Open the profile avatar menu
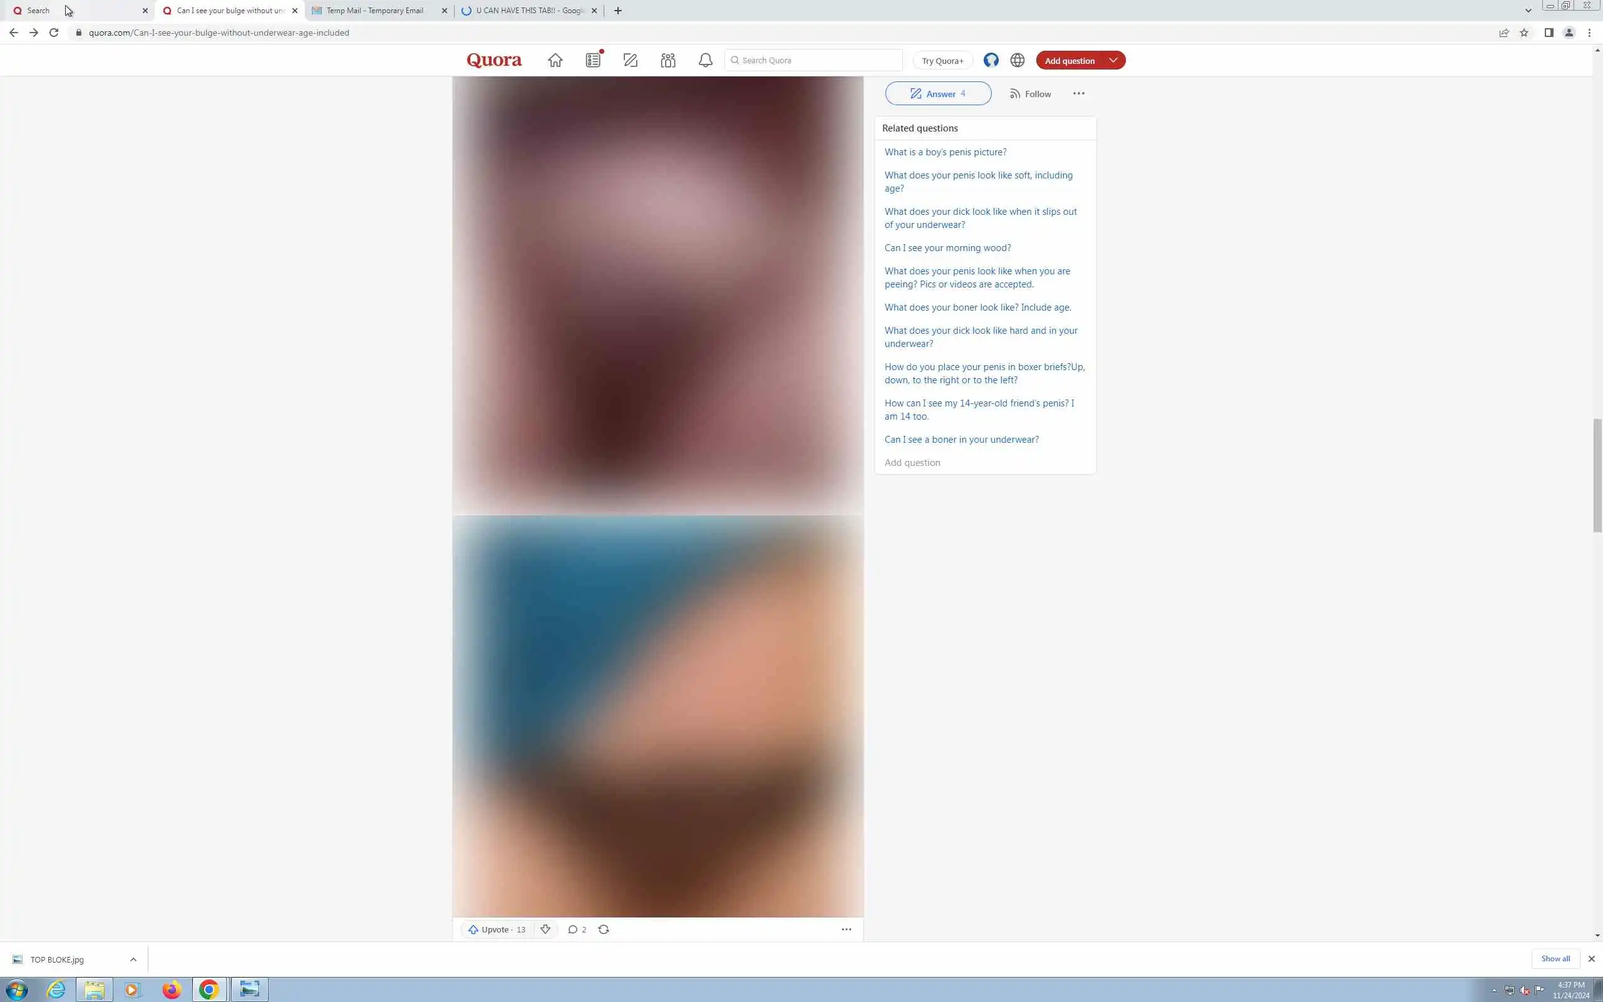Viewport: 1603px width, 1002px height. point(991,60)
